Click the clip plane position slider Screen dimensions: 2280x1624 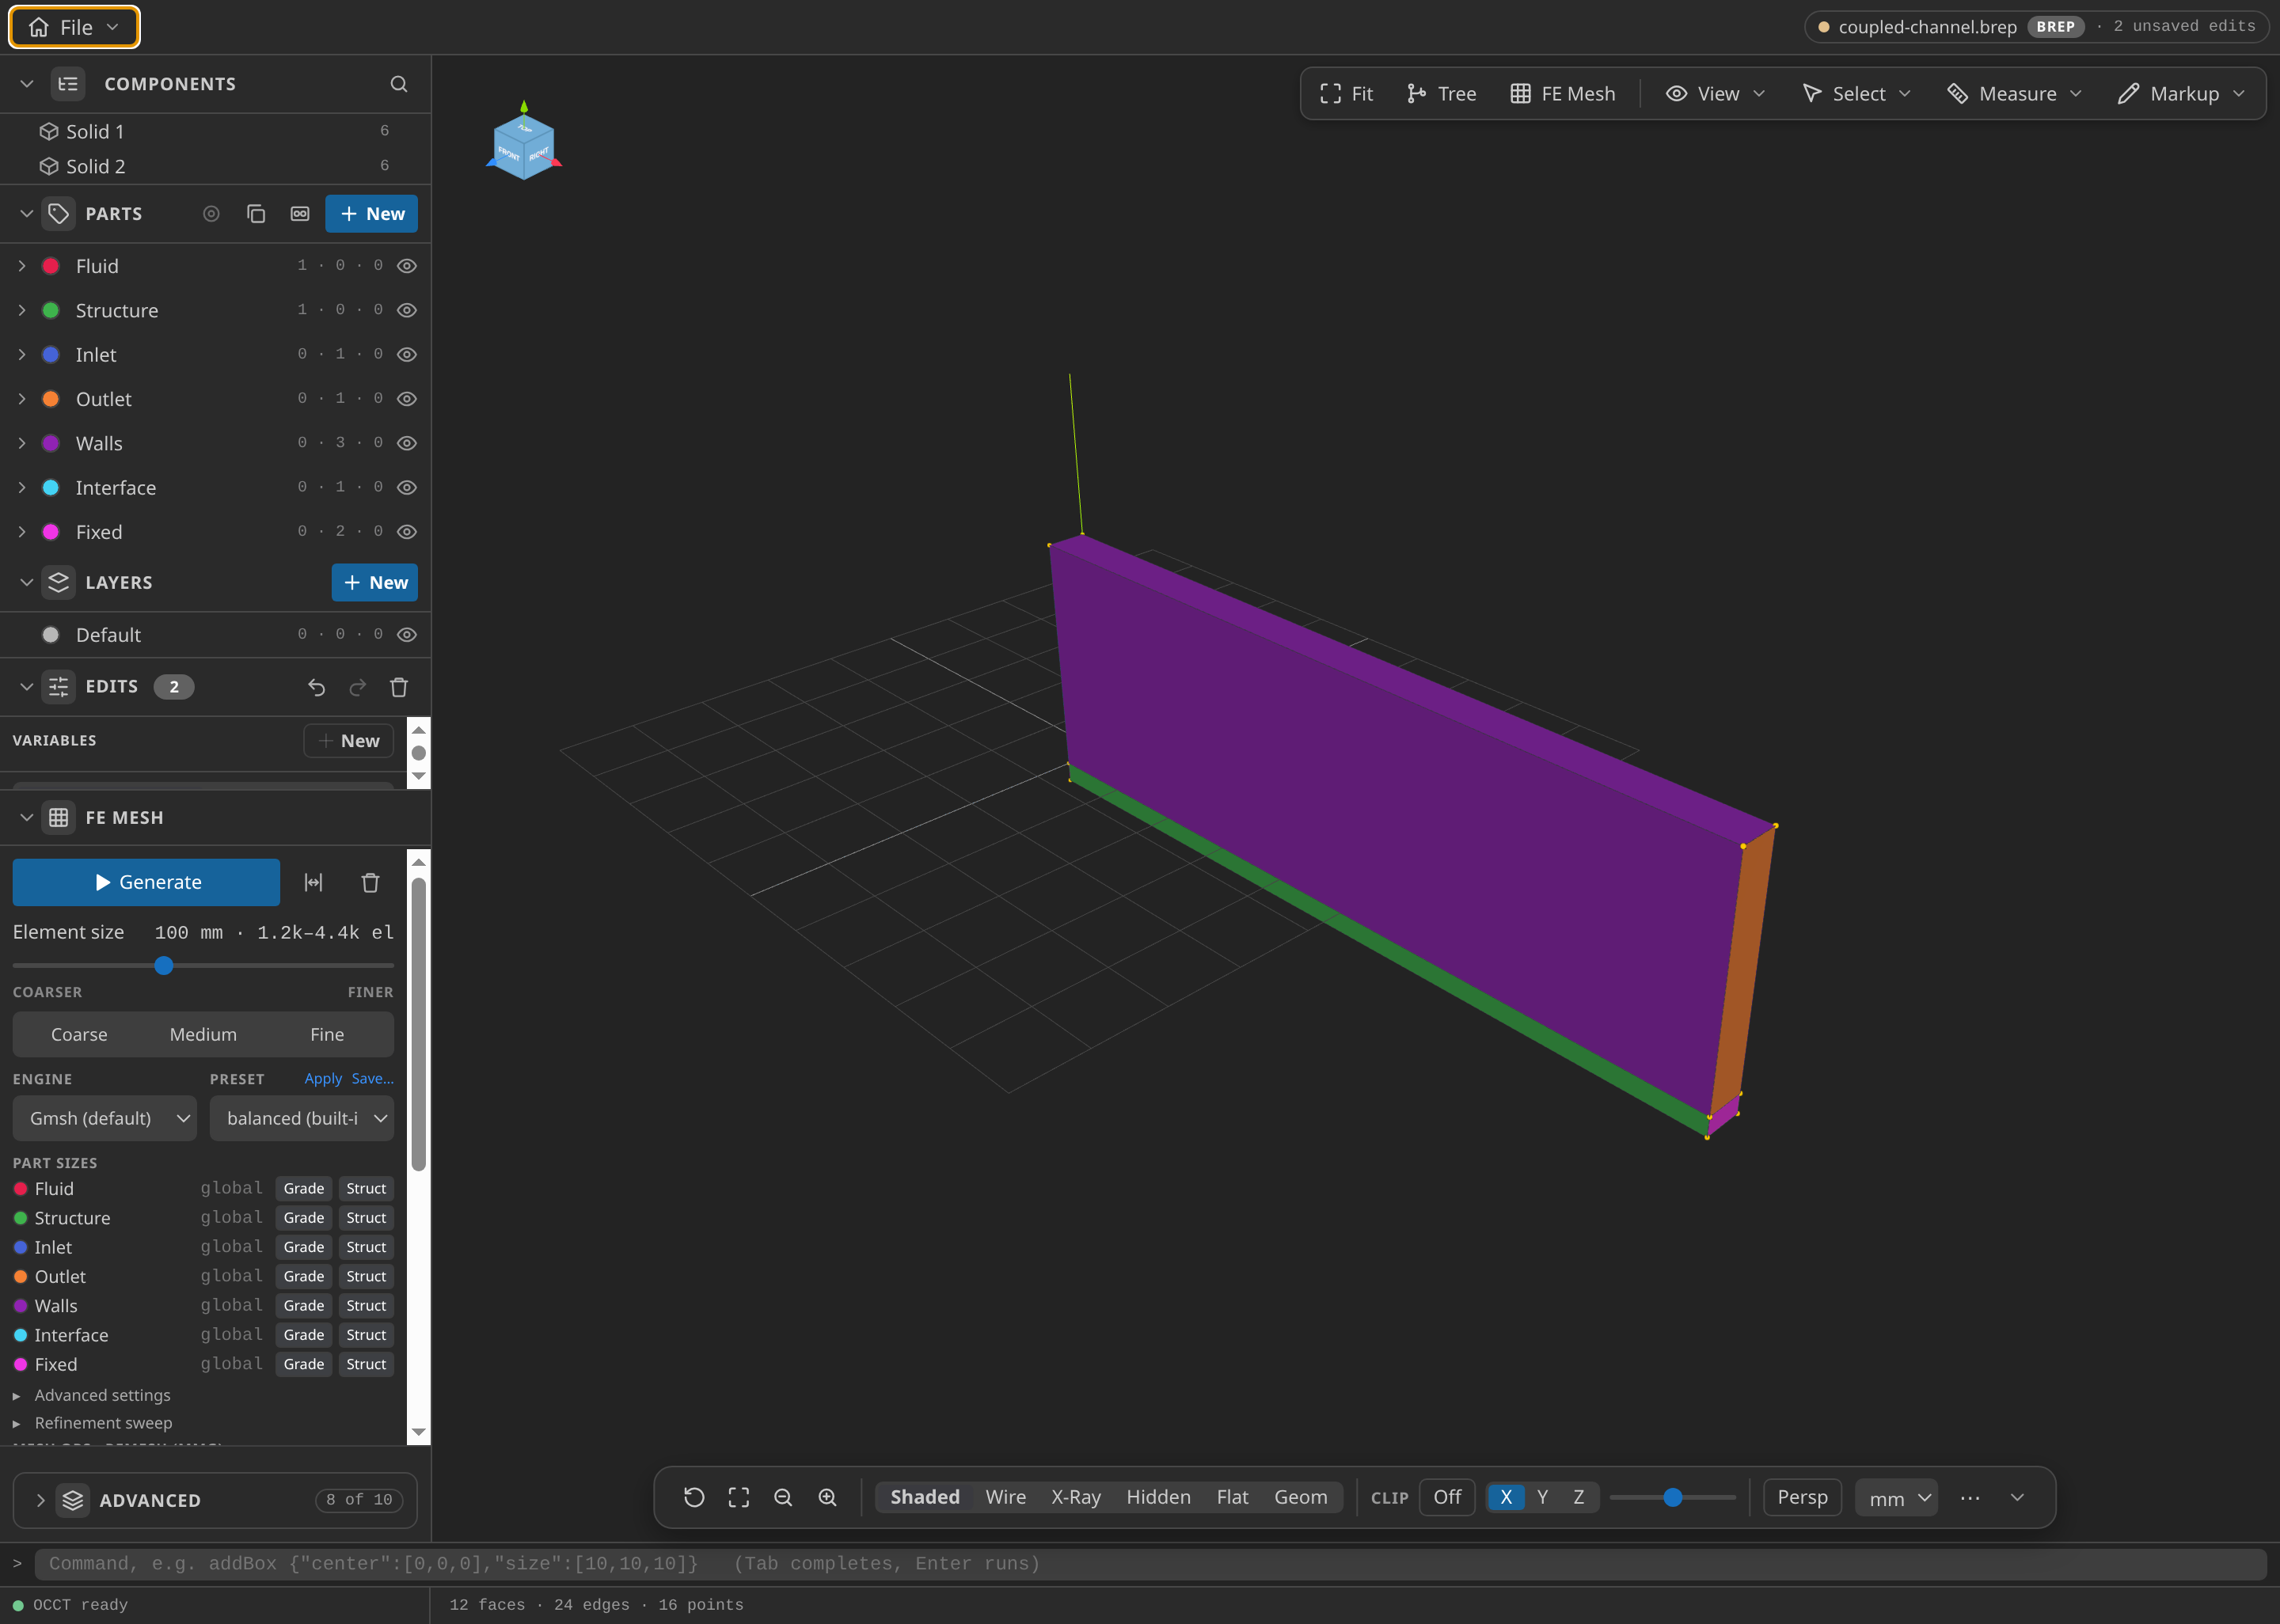pyautogui.click(x=1672, y=1497)
